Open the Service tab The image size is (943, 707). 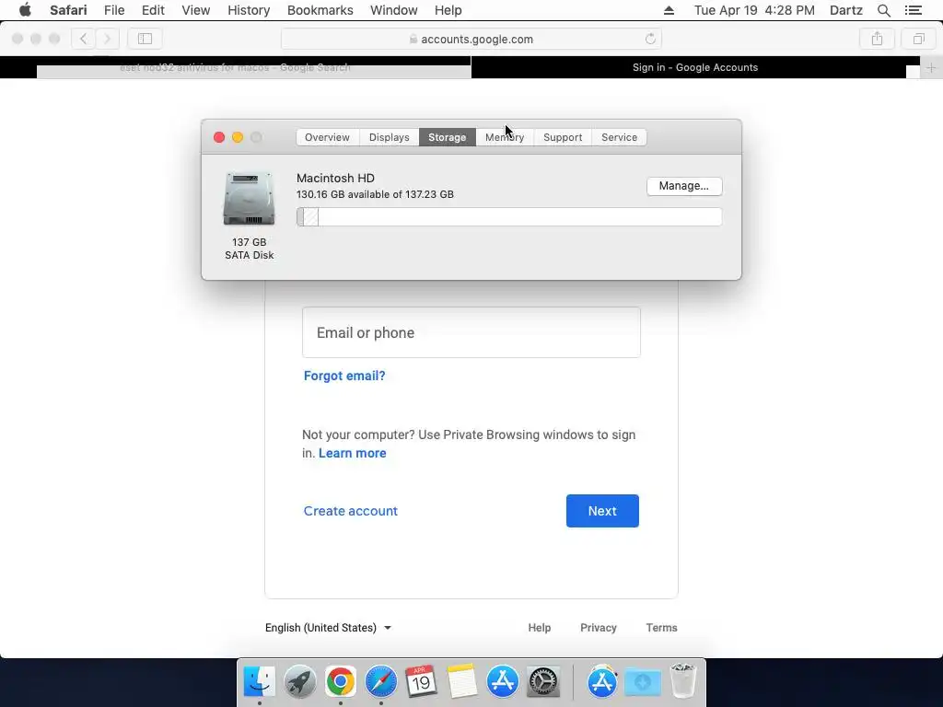(x=620, y=137)
